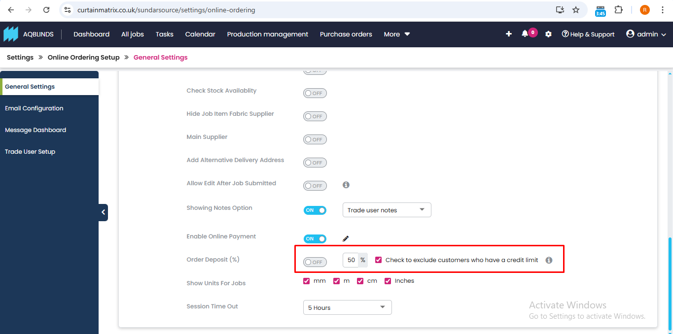Click the notifications bell icon
This screenshot has height=334, width=673.
pyautogui.click(x=525, y=34)
